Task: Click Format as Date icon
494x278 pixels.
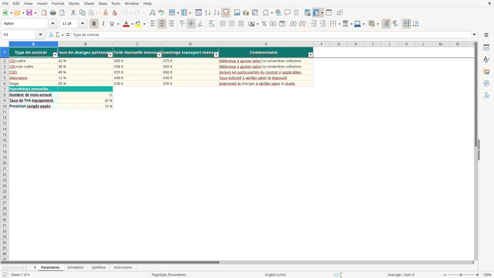Action: pos(282,24)
